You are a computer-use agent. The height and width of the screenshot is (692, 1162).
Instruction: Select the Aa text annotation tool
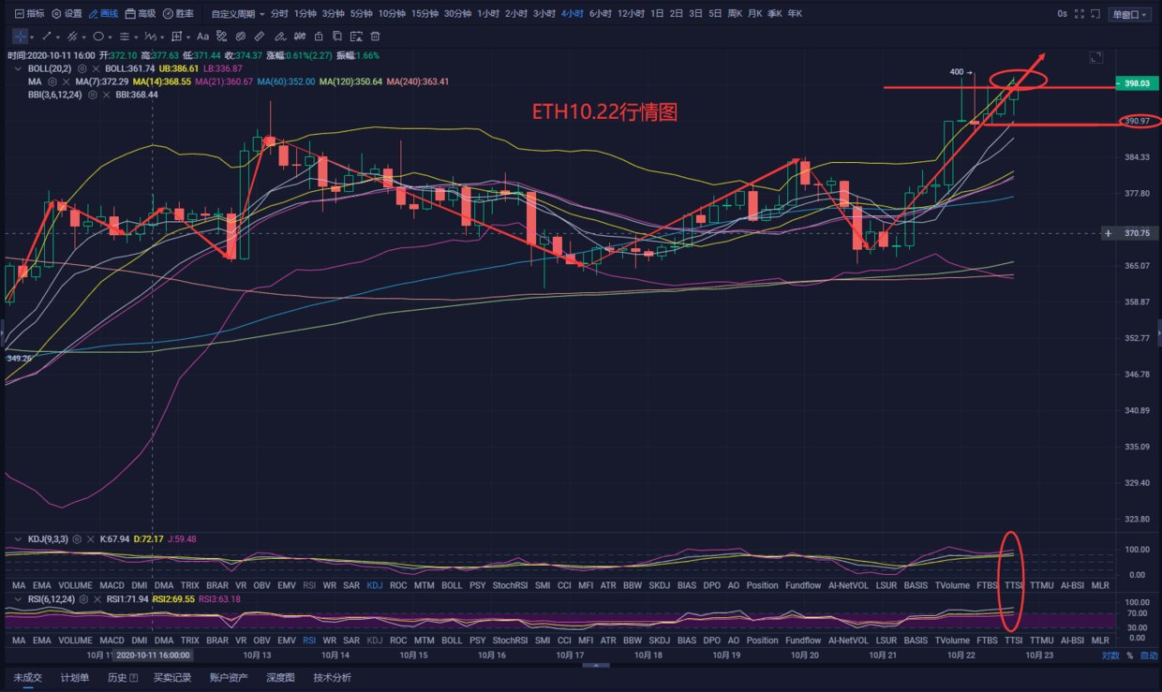[x=202, y=37]
